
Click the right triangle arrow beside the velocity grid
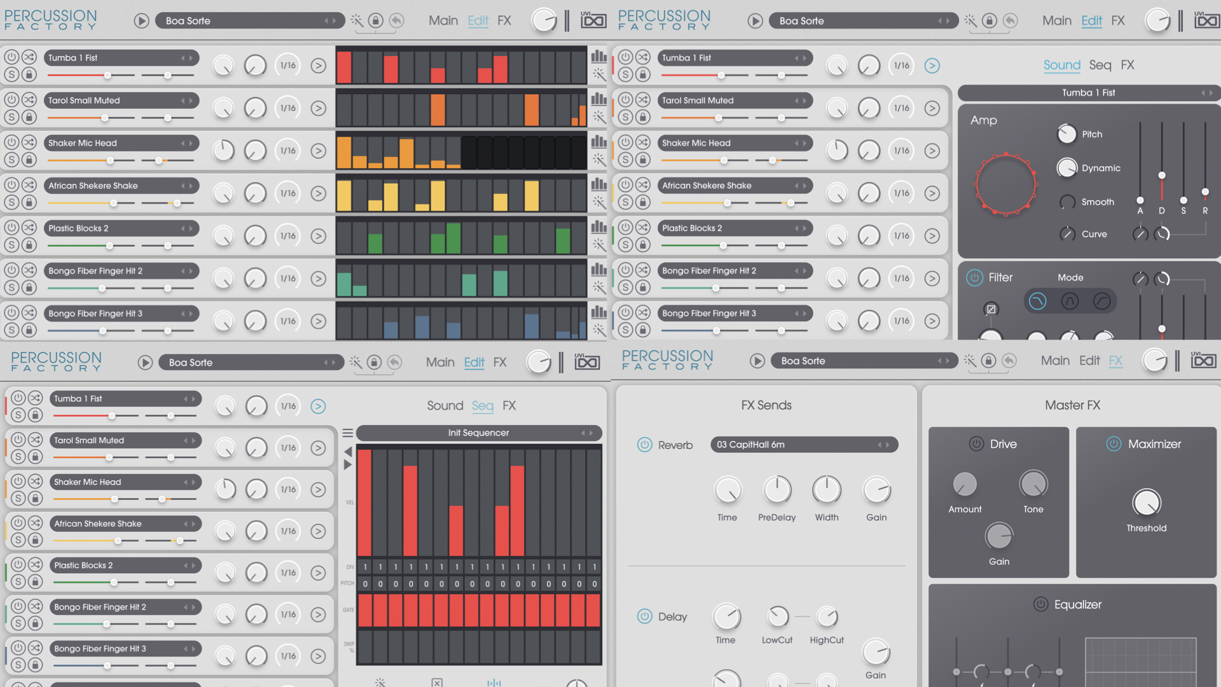348,465
